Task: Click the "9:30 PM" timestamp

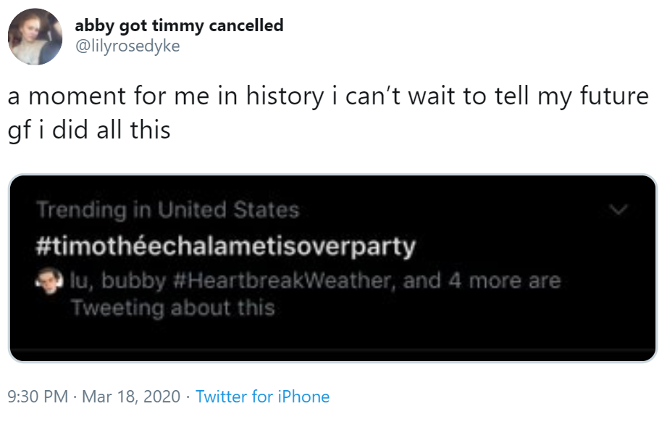Action: pyautogui.click(x=36, y=397)
